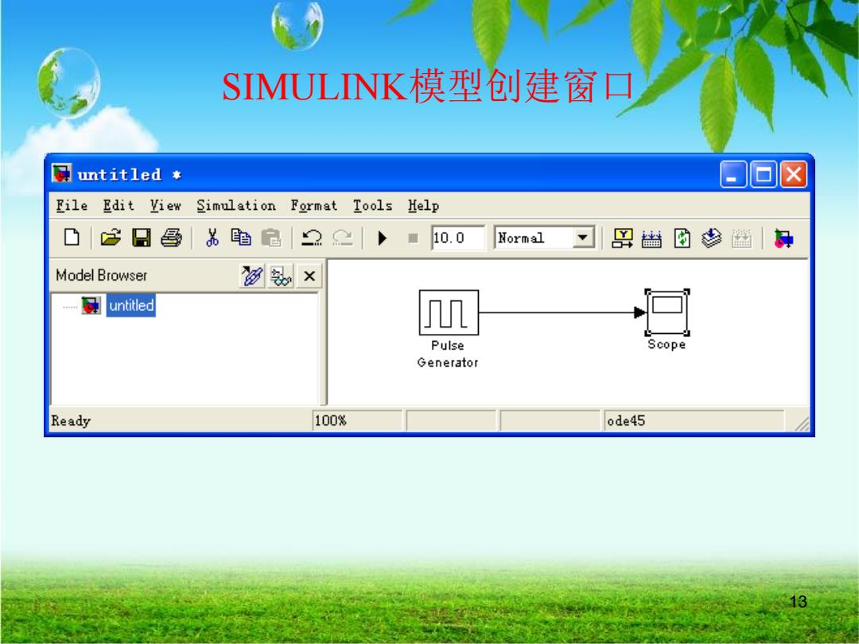Open the Format menu
This screenshot has width=859, height=644.
coord(314,206)
